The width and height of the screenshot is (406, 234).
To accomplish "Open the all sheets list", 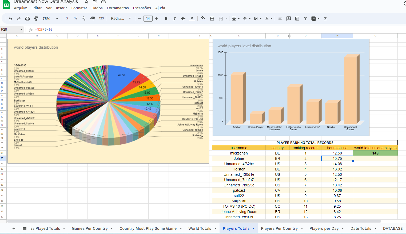I will point(25,228).
